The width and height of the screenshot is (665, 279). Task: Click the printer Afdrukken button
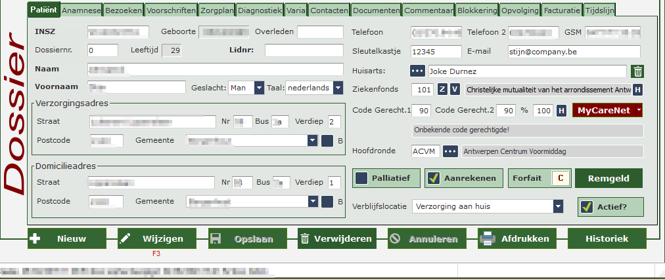coord(515,239)
